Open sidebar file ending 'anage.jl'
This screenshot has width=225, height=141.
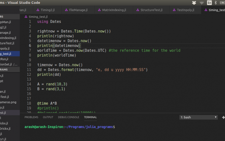tap(10, 33)
